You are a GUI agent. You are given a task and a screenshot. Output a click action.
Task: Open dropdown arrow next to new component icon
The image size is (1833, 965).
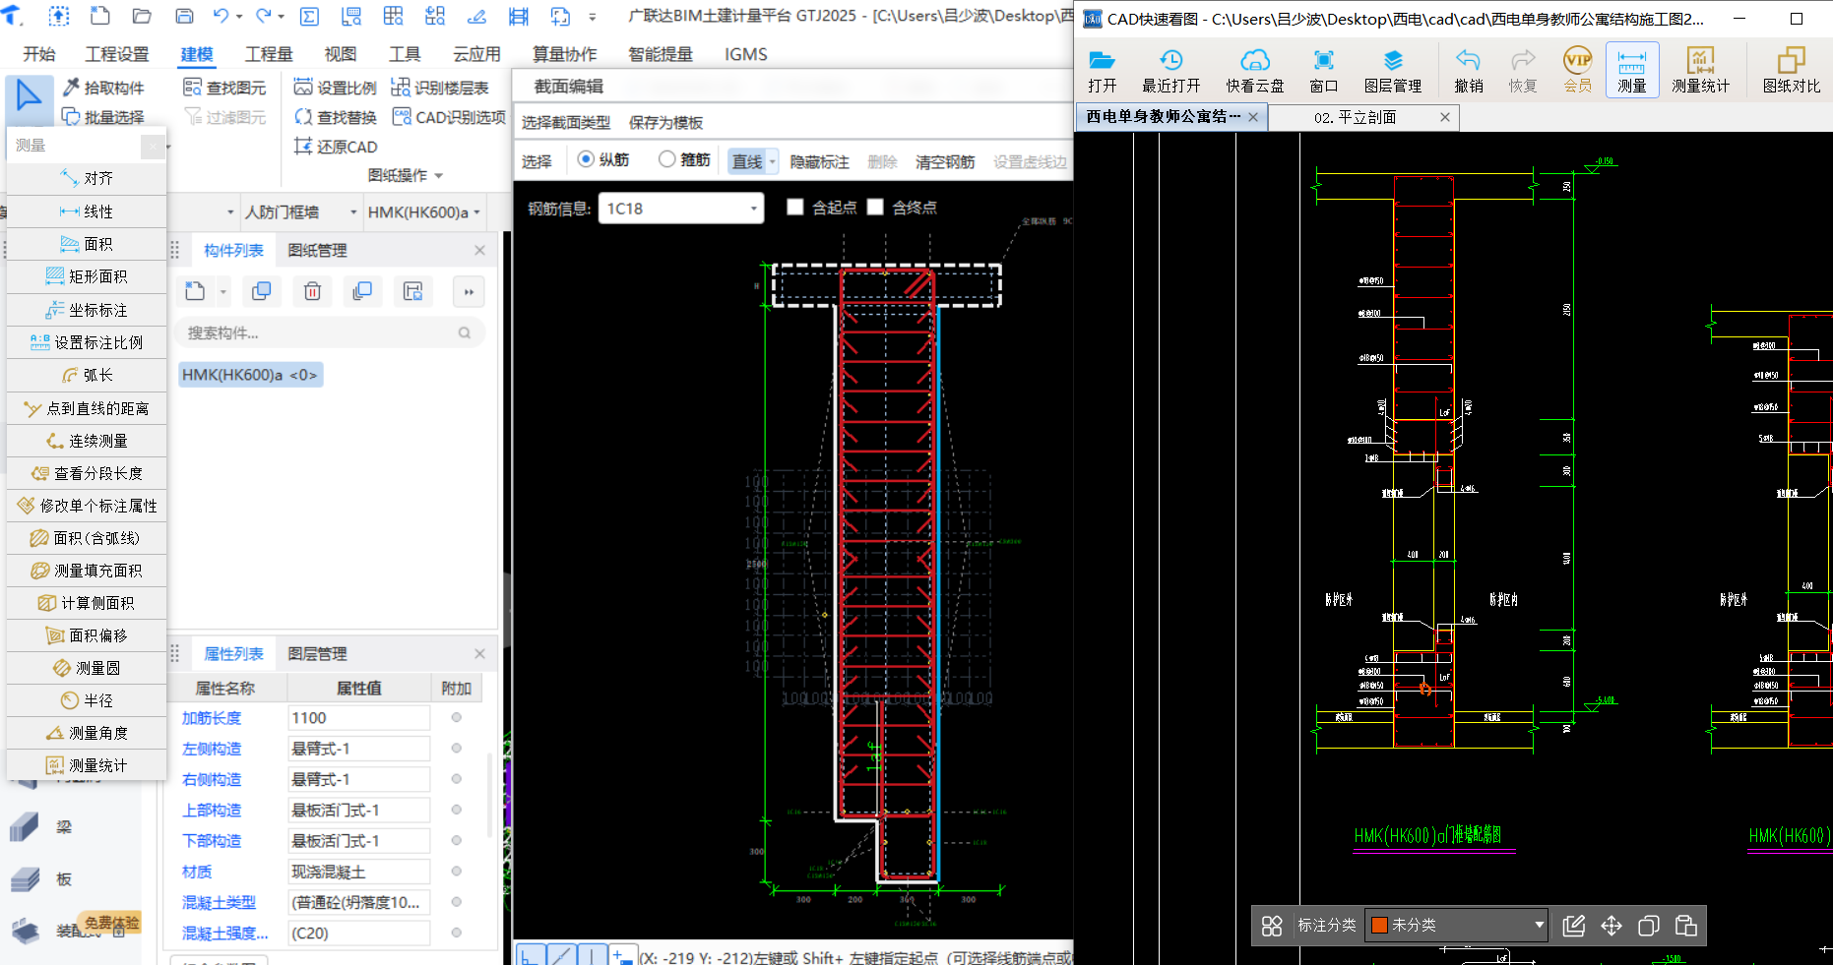point(222,292)
